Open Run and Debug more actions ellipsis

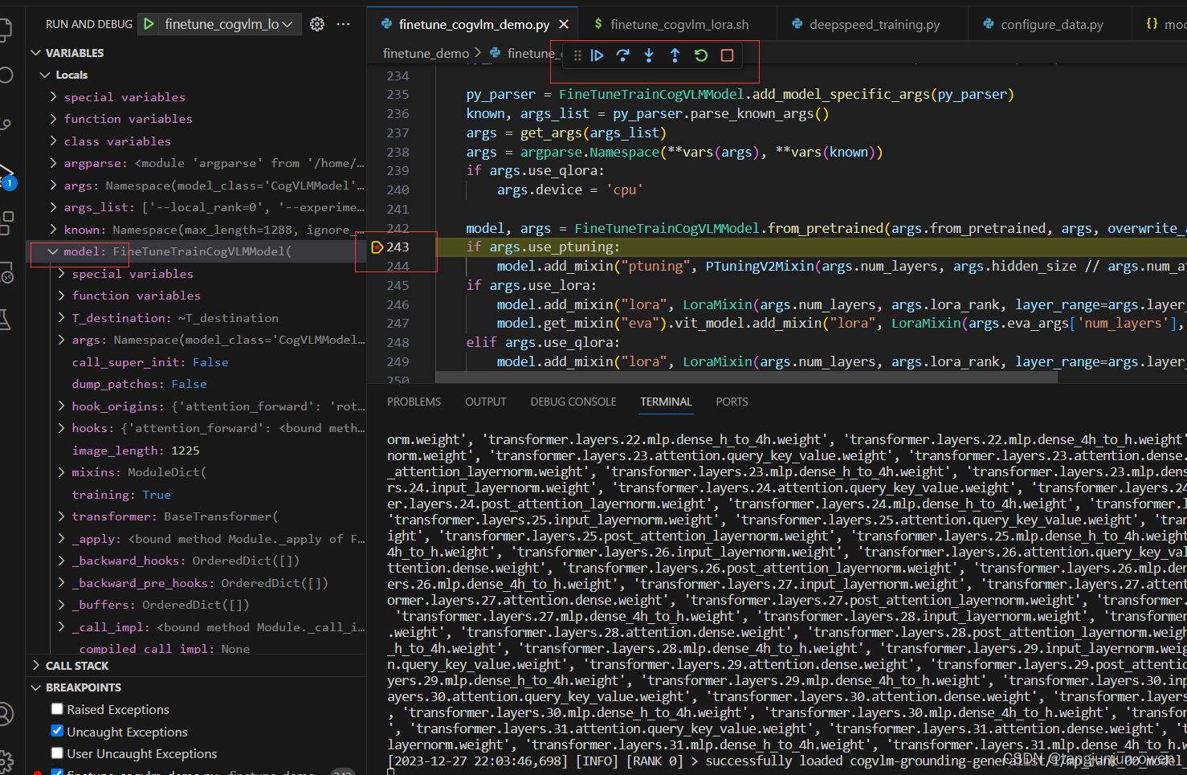[x=344, y=24]
